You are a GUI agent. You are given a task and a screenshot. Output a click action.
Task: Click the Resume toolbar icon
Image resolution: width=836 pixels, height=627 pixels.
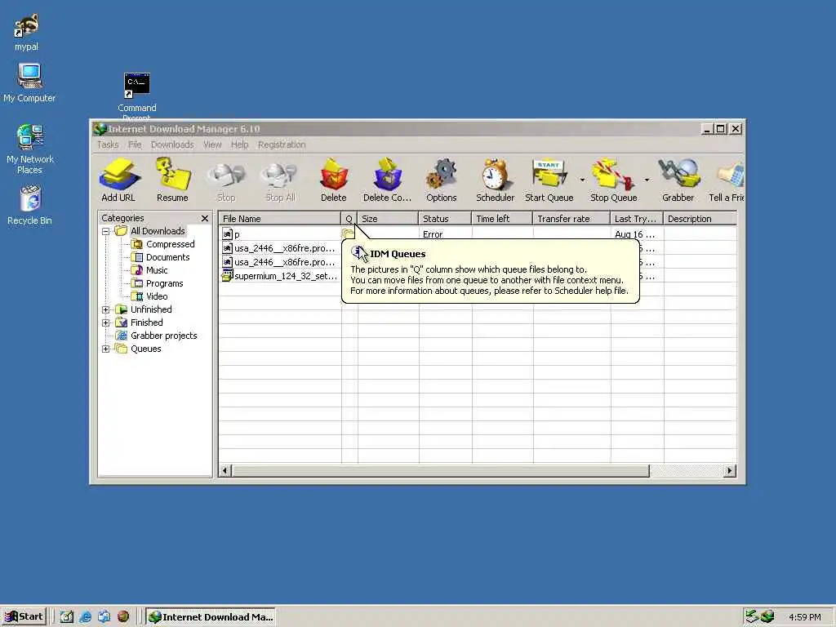pyautogui.click(x=172, y=180)
